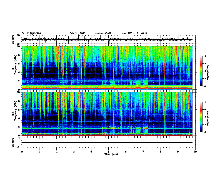Click the "station=GAK" header text
This screenshot has width=220, height=170.
pyautogui.click(x=103, y=33)
